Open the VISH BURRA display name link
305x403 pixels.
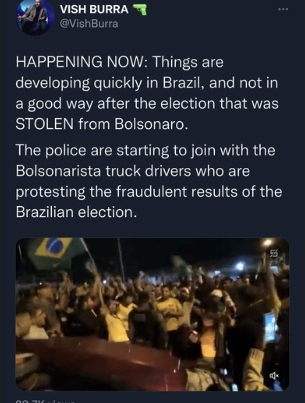(x=94, y=10)
